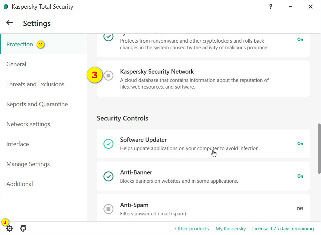Screen dimensions: 321x235
Task: Open the support agent icon
Action: pos(23,228)
